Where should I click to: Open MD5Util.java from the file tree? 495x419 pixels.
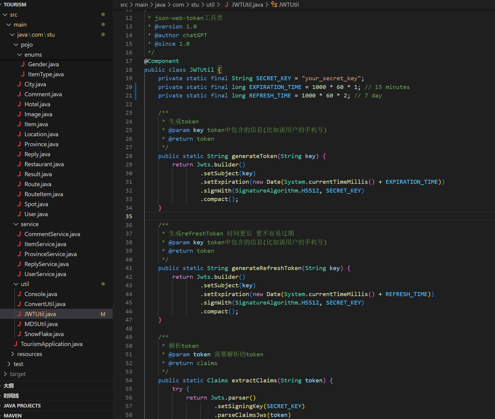click(x=41, y=324)
